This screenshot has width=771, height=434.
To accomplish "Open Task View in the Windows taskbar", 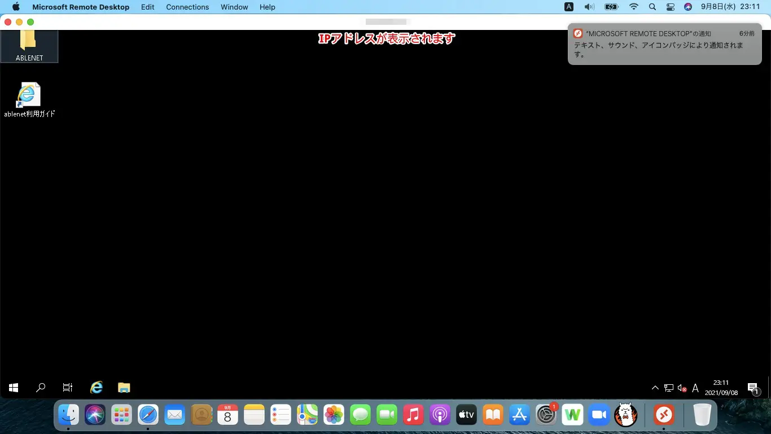I will click(x=68, y=388).
